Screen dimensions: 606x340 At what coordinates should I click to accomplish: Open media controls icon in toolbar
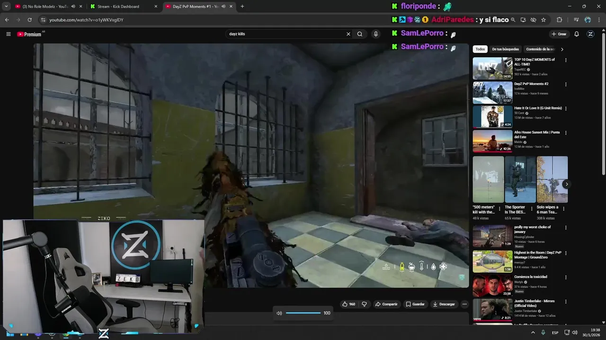[x=576, y=20]
